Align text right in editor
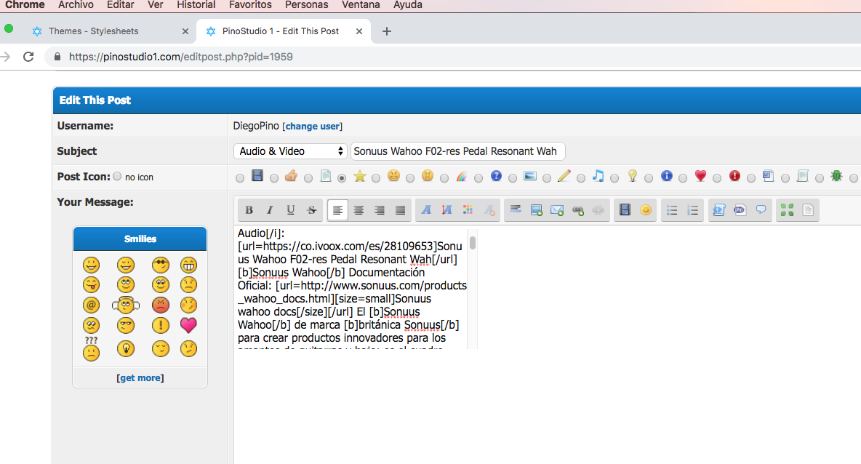 (x=380, y=209)
